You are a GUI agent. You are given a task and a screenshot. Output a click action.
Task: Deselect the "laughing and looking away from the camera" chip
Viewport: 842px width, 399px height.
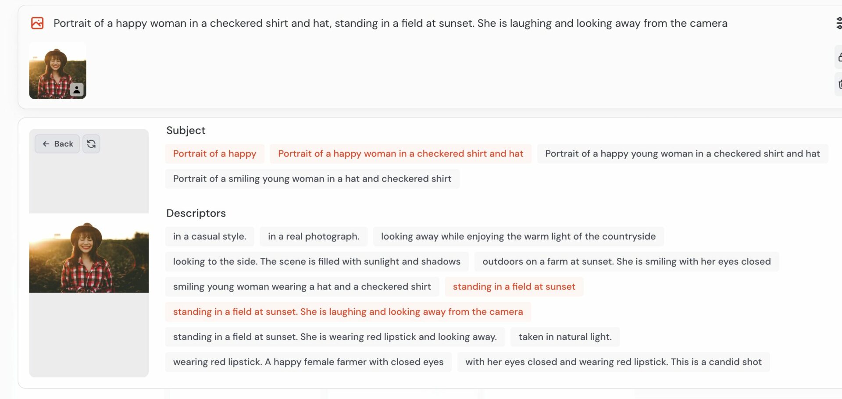pyautogui.click(x=347, y=312)
